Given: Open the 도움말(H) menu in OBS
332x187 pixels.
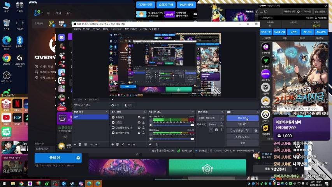Looking at the screenshot, I should (154, 29).
